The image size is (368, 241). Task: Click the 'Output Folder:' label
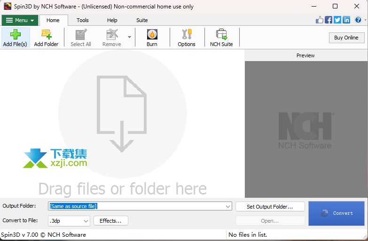coord(19,206)
